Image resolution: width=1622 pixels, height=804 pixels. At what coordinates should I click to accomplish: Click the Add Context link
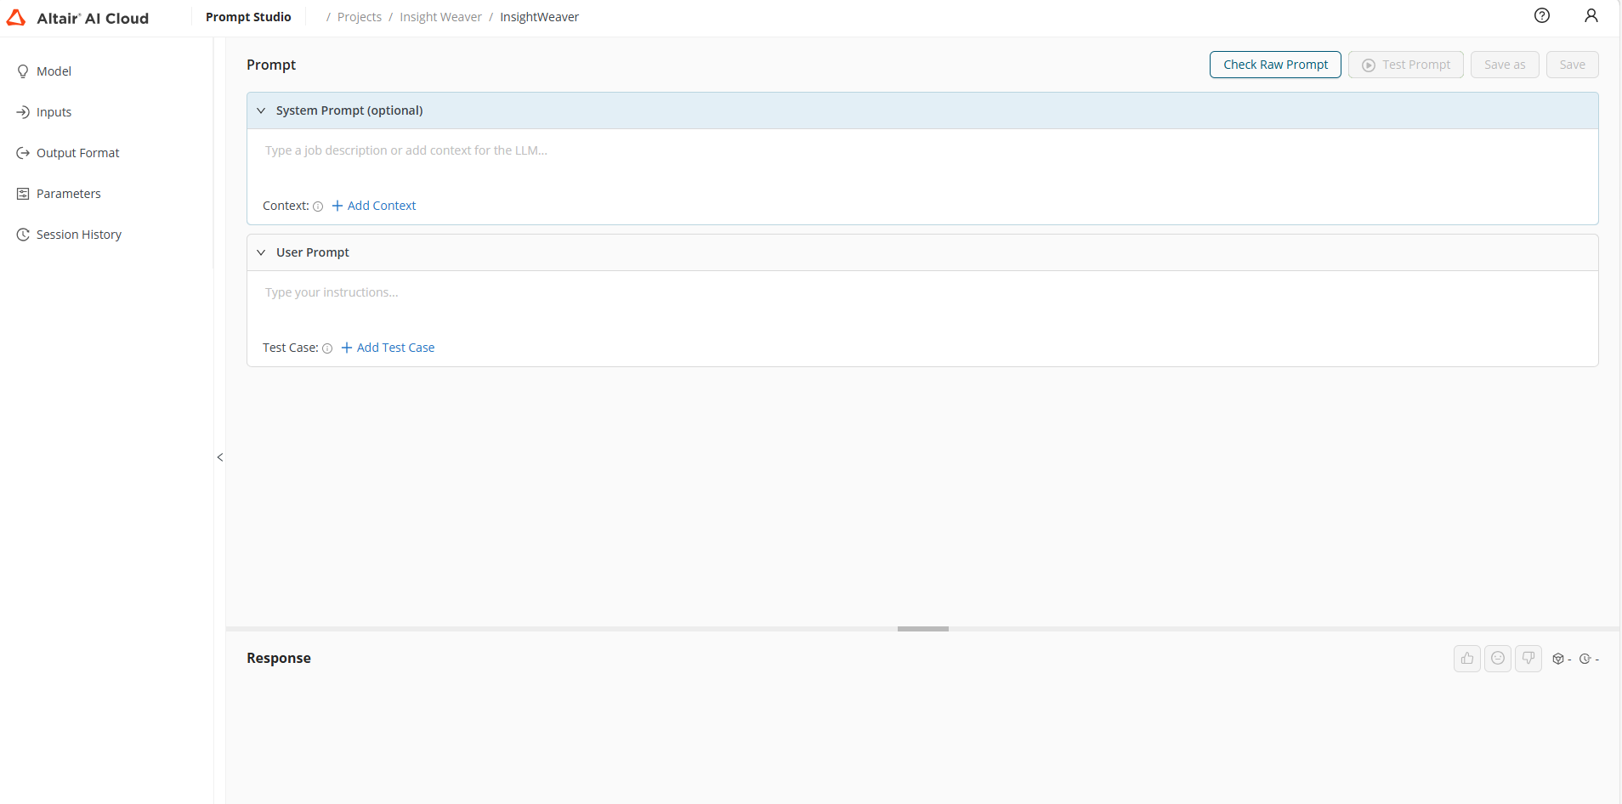pos(373,206)
